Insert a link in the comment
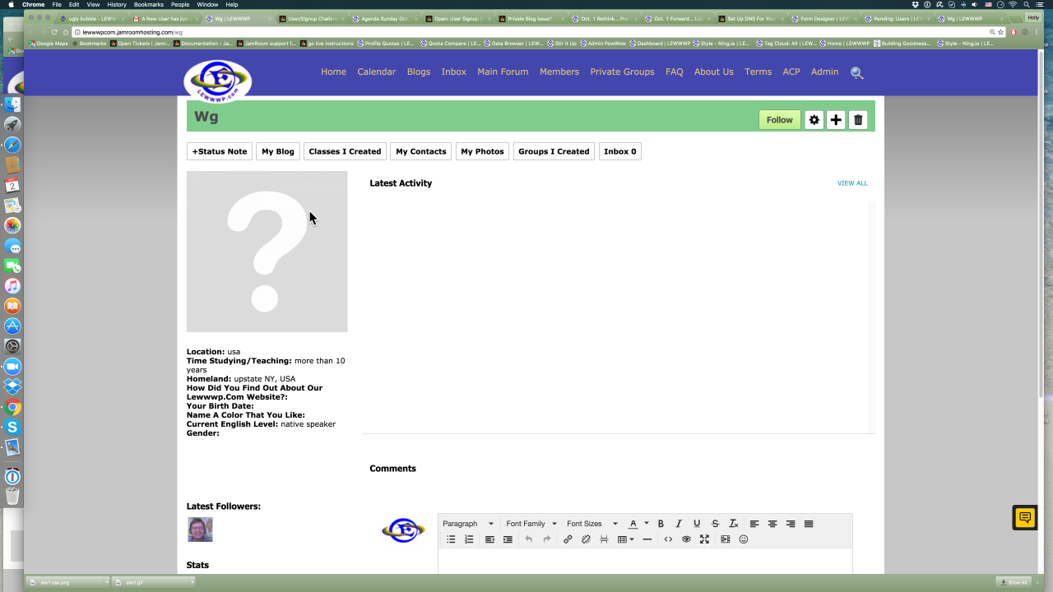1053x592 pixels. point(568,539)
